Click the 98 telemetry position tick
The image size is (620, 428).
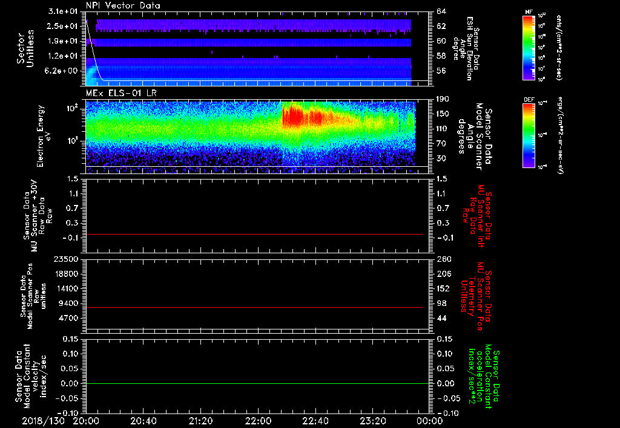click(x=441, y=303)
